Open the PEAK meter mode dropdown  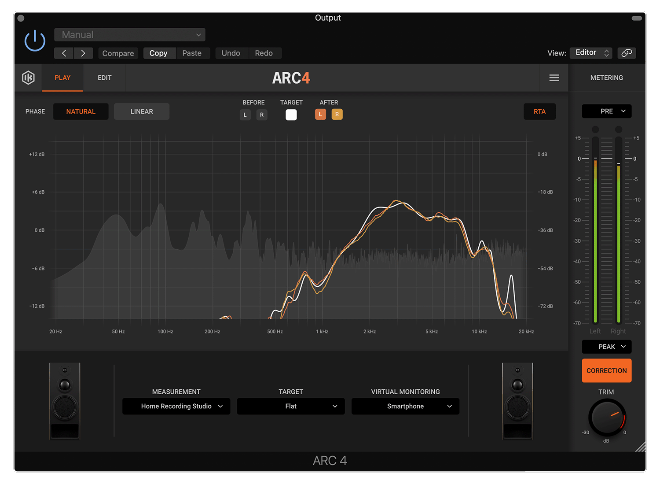pos(606,347)
